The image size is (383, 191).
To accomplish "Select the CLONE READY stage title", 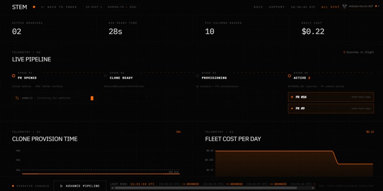I will tap(121, 78).
